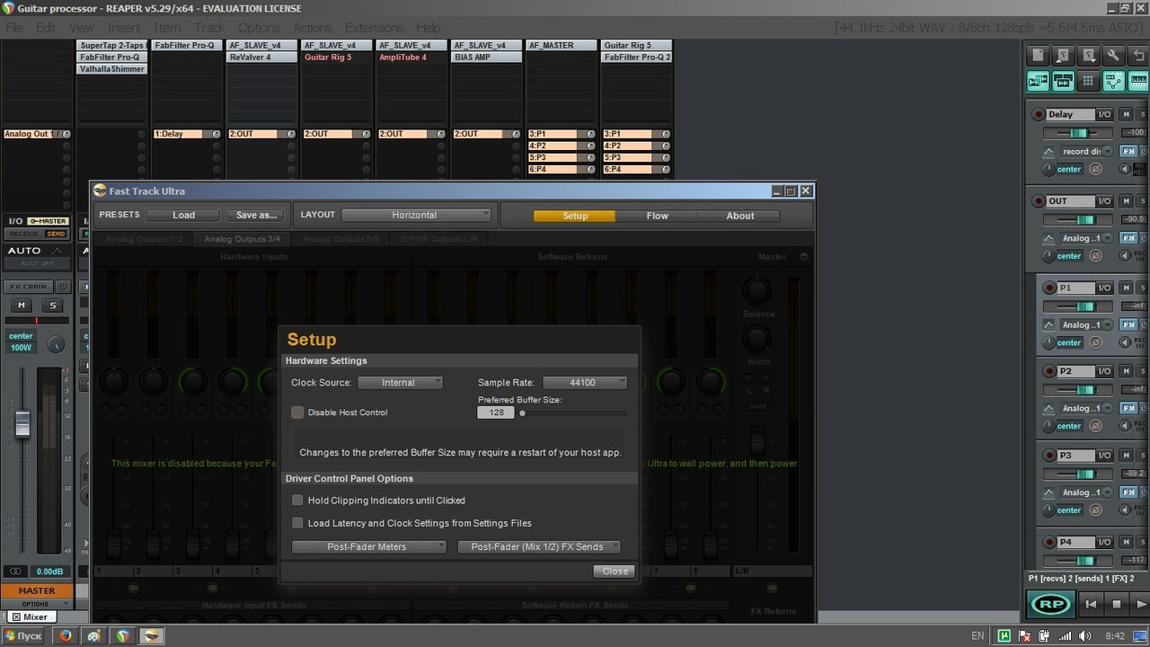Click the undo arrow toolbar icon

point(1138,56)
